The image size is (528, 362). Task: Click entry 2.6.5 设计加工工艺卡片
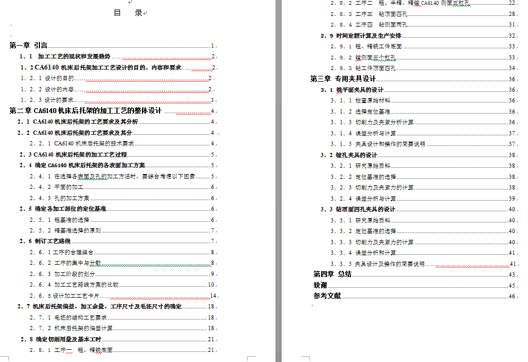(x=123, y=296)
